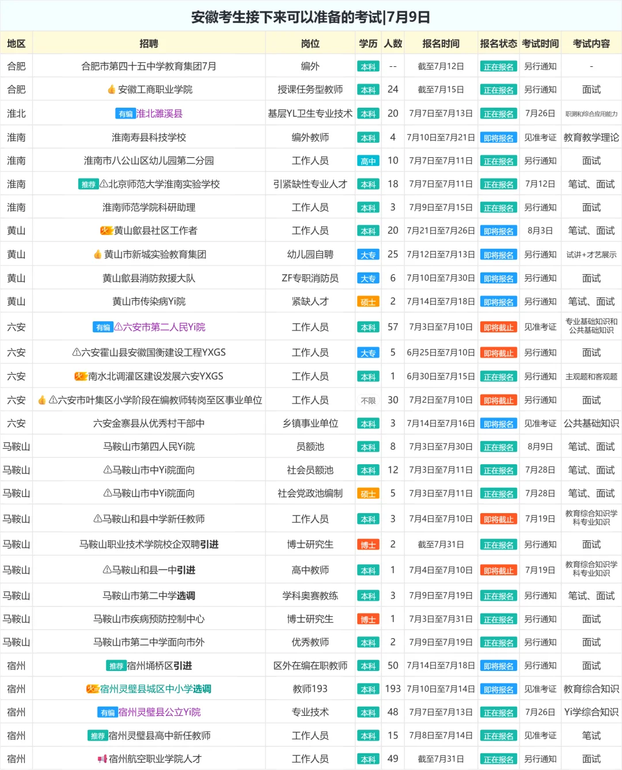Click the 有编 tag before 淮北濉溪县
Screen dimensions: 622x770
(x=125, y=114)
